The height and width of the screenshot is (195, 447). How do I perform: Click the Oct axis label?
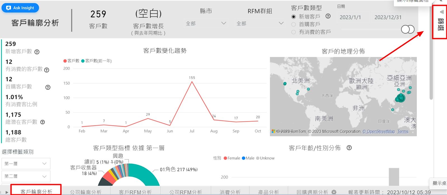pos(258,131)
